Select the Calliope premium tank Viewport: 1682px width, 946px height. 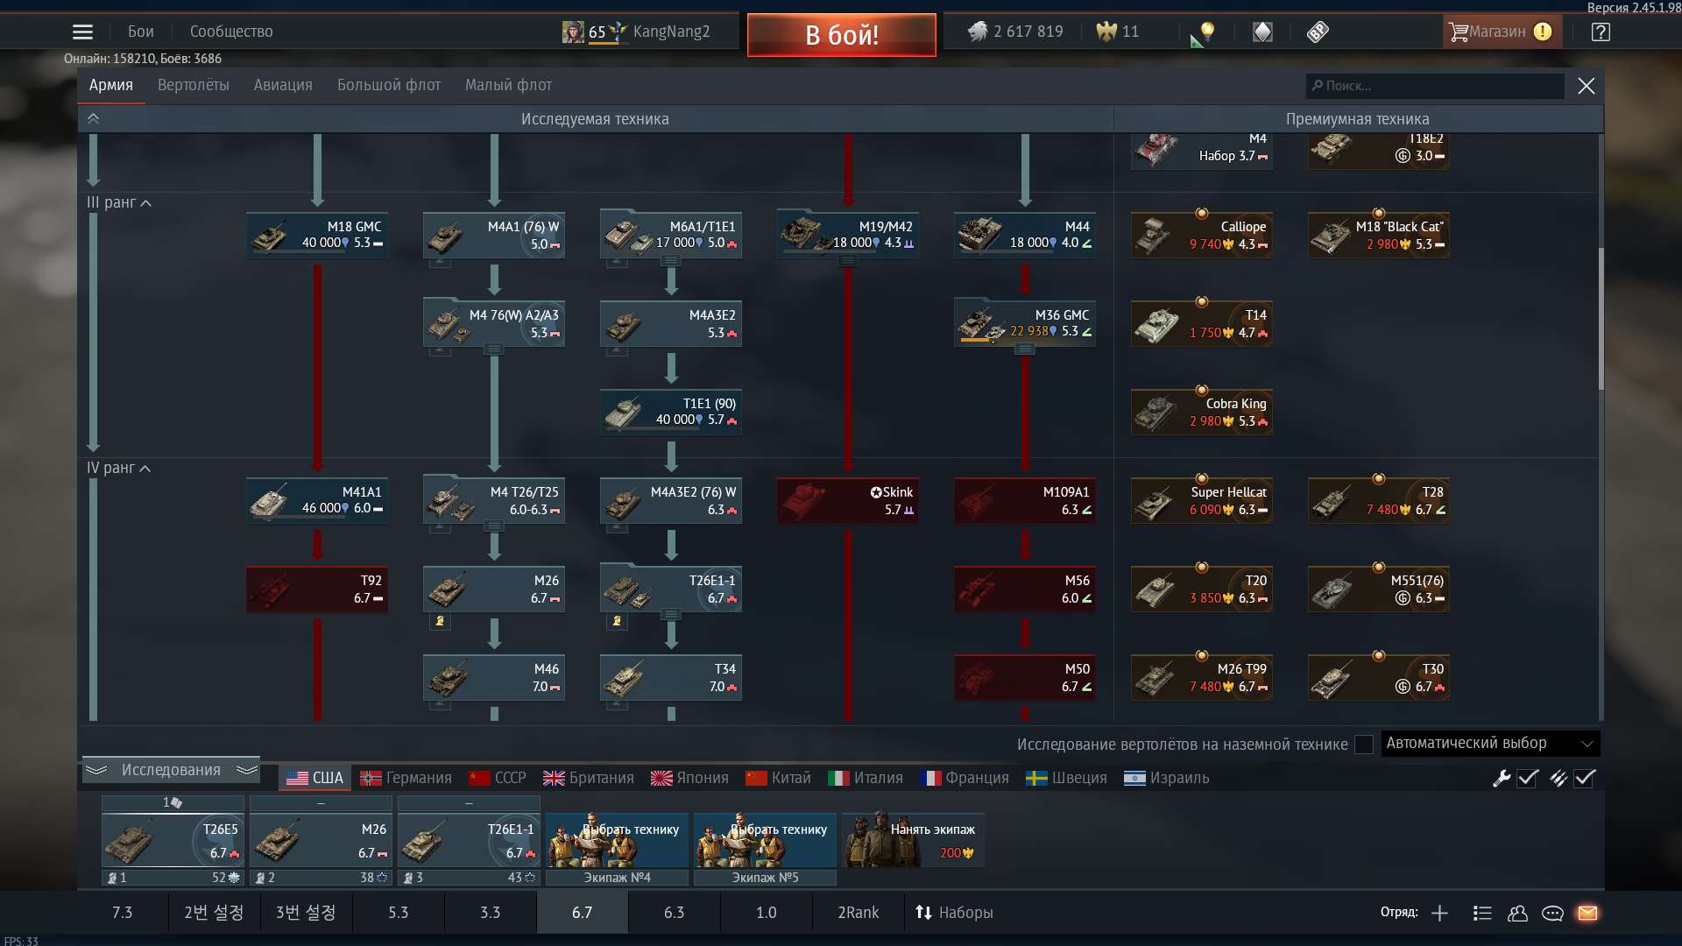coord(1202,235)
